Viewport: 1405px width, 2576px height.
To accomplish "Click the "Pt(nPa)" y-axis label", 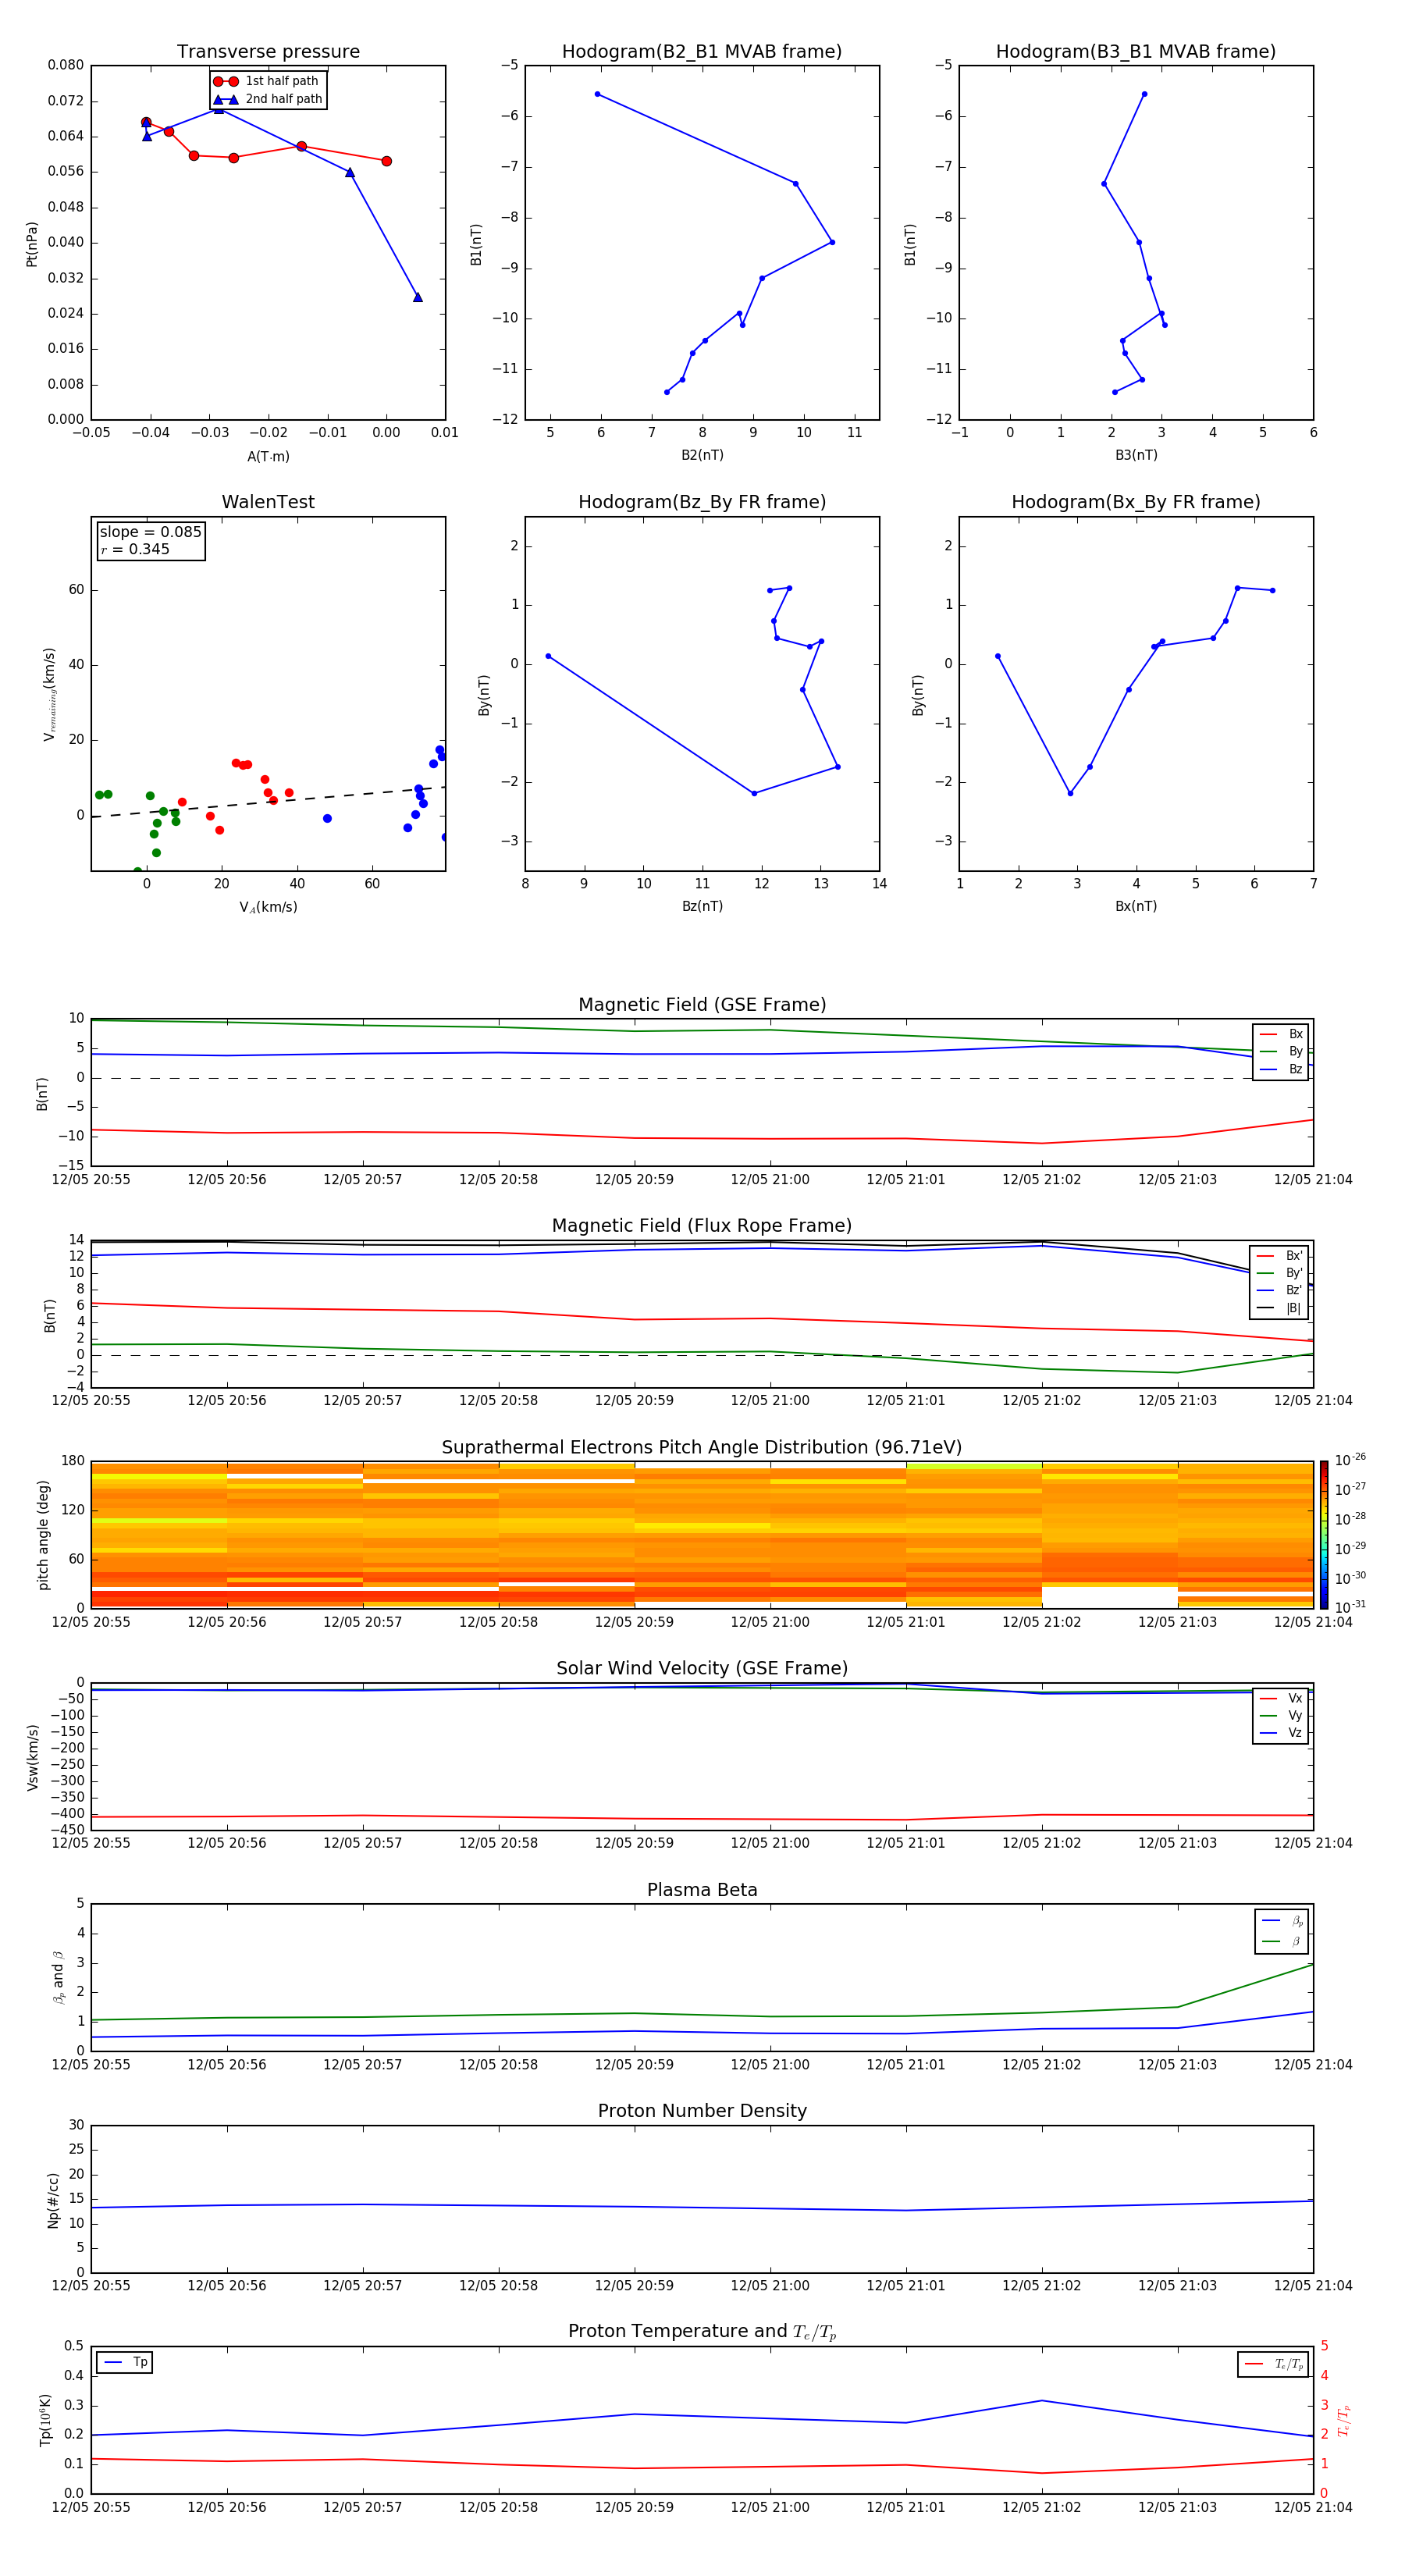I will click(x=32, y=244).
